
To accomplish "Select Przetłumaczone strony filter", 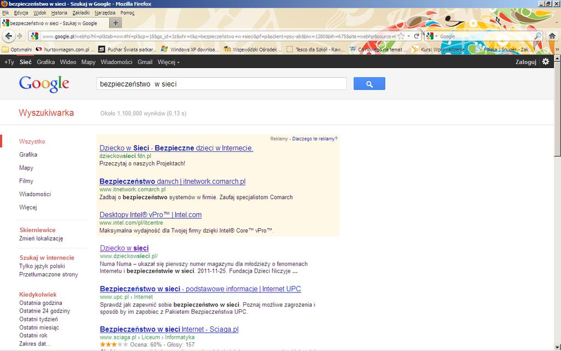I will pos(49,274).
